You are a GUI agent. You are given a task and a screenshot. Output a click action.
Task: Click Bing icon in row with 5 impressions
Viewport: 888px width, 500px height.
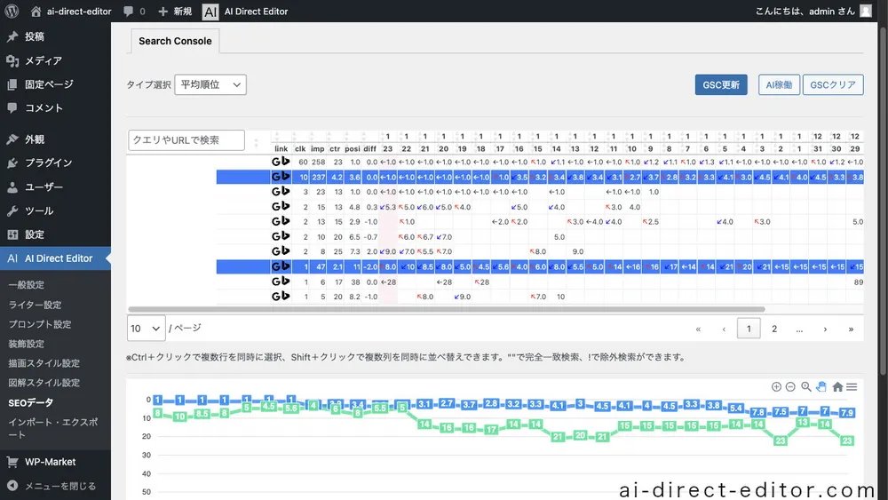click(285, 296)
